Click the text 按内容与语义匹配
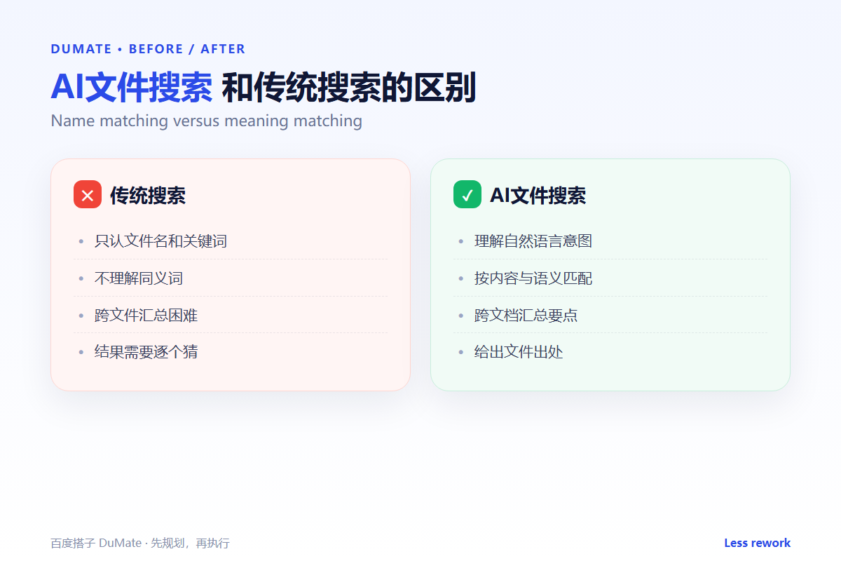 tap(533, 278)
